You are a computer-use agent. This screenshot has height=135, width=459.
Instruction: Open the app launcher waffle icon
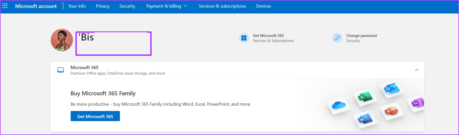[5, 6]
